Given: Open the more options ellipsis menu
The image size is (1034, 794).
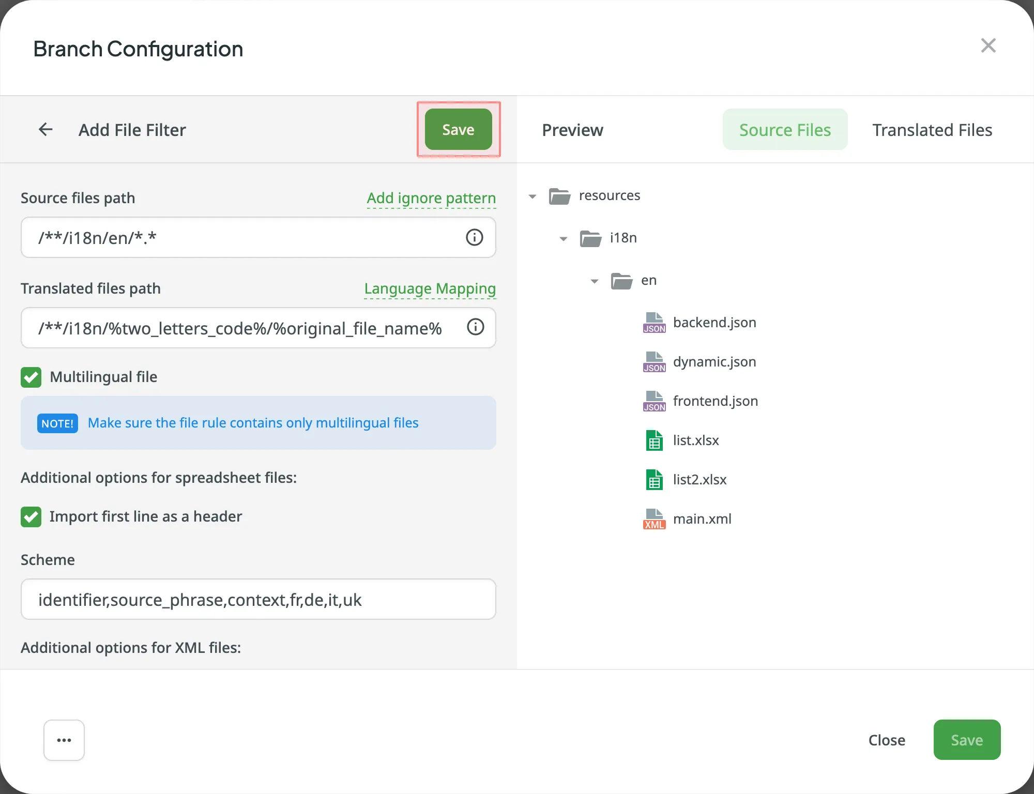Looking at the screenshot, I should (x=64, y=740).
